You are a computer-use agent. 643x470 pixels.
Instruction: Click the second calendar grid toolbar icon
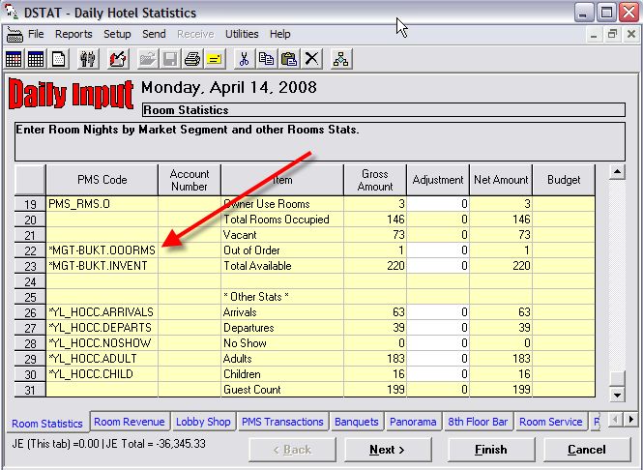36,59
